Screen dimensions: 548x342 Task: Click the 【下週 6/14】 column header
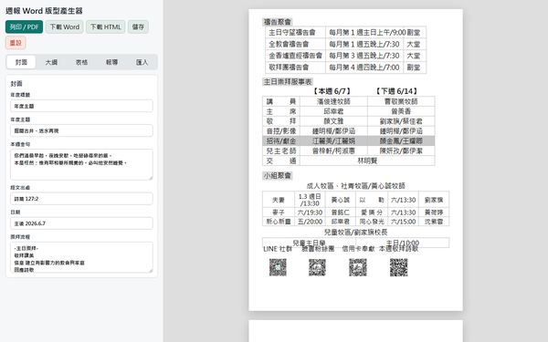point(396,91)
